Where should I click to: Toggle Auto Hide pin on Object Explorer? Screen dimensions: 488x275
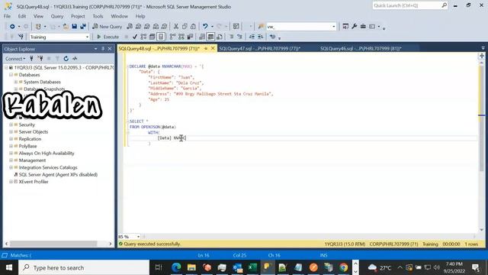point(103,49)
